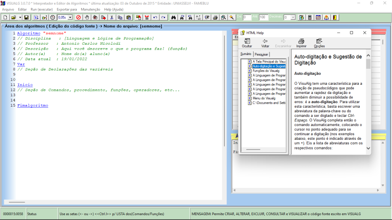Switch to the Pesquisar tab

261,54
